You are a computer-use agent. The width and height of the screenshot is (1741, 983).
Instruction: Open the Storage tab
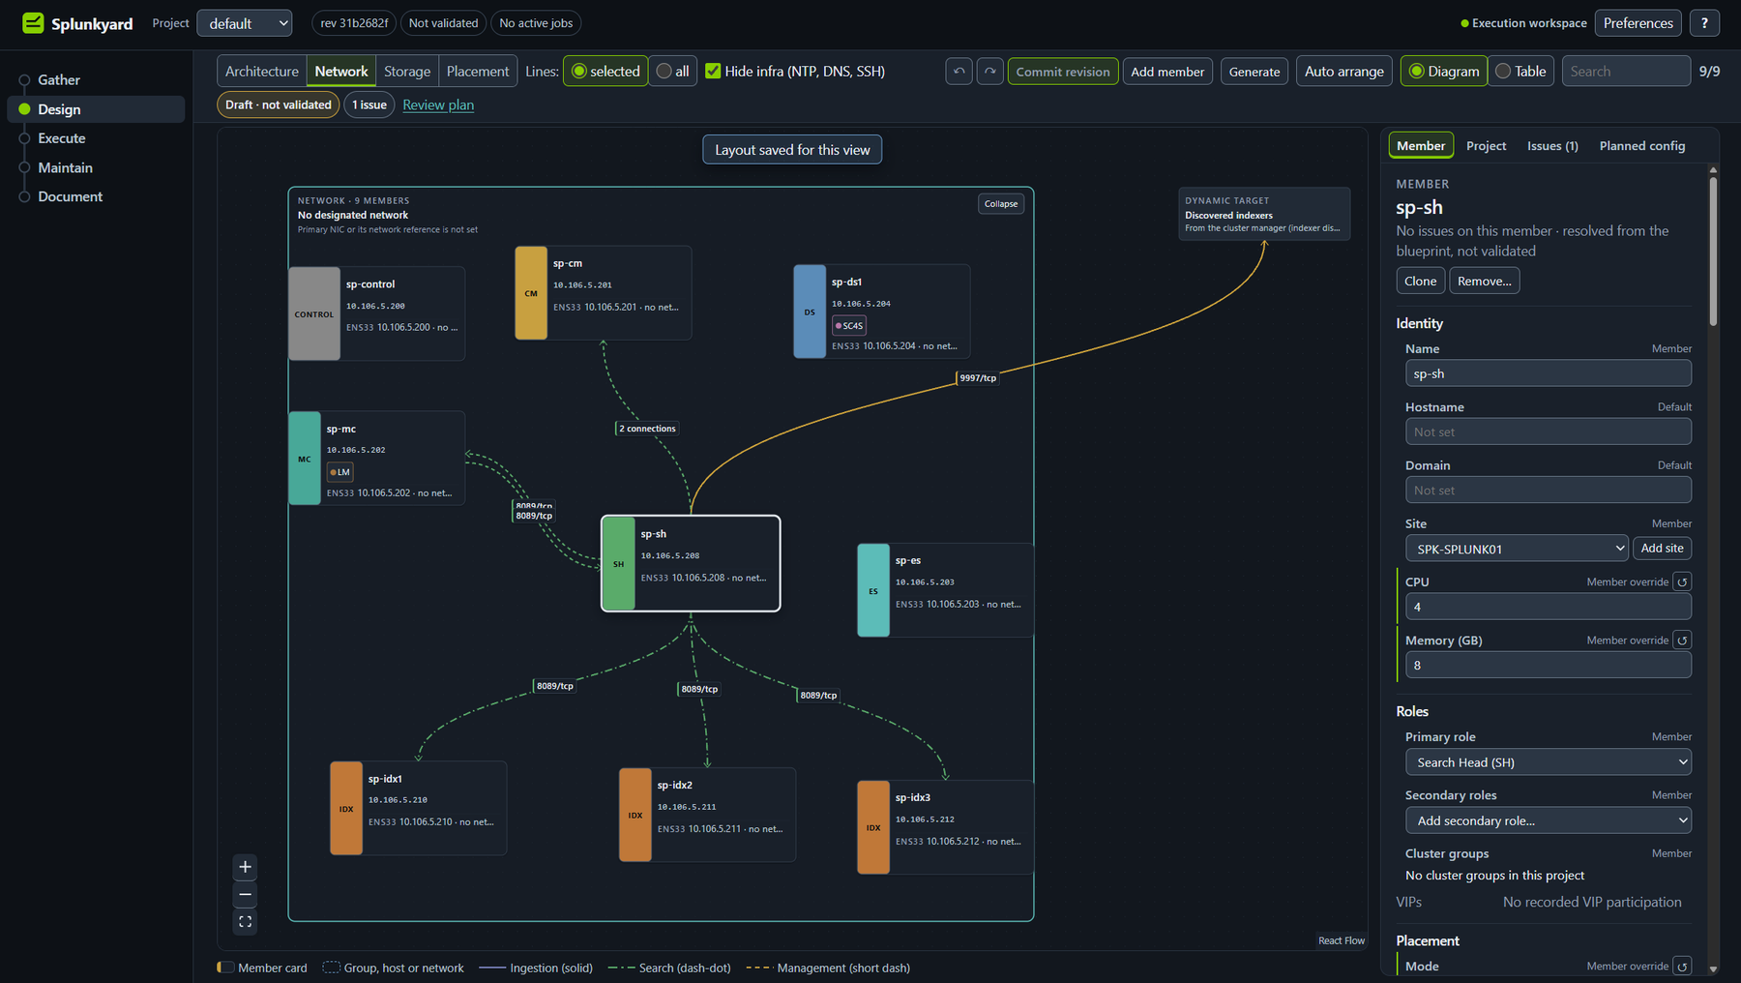(407, 72)
